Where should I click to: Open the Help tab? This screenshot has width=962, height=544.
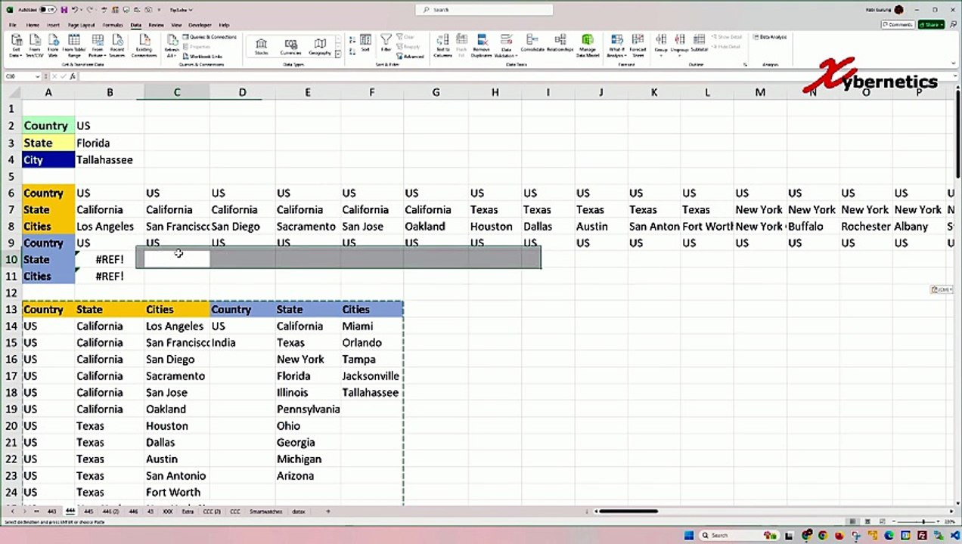coord(225,25)
